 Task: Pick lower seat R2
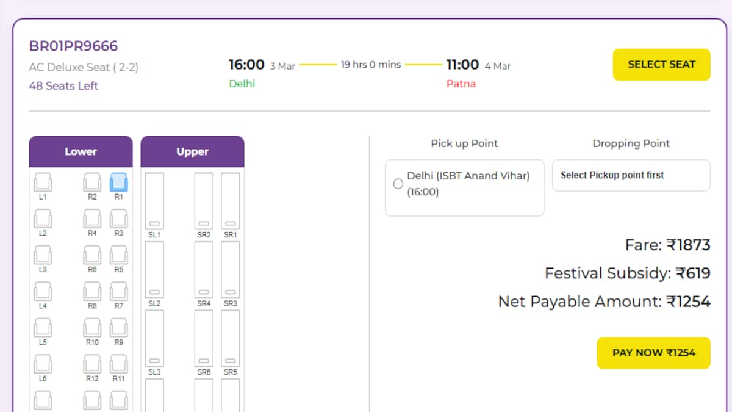[x=92, y=183]
